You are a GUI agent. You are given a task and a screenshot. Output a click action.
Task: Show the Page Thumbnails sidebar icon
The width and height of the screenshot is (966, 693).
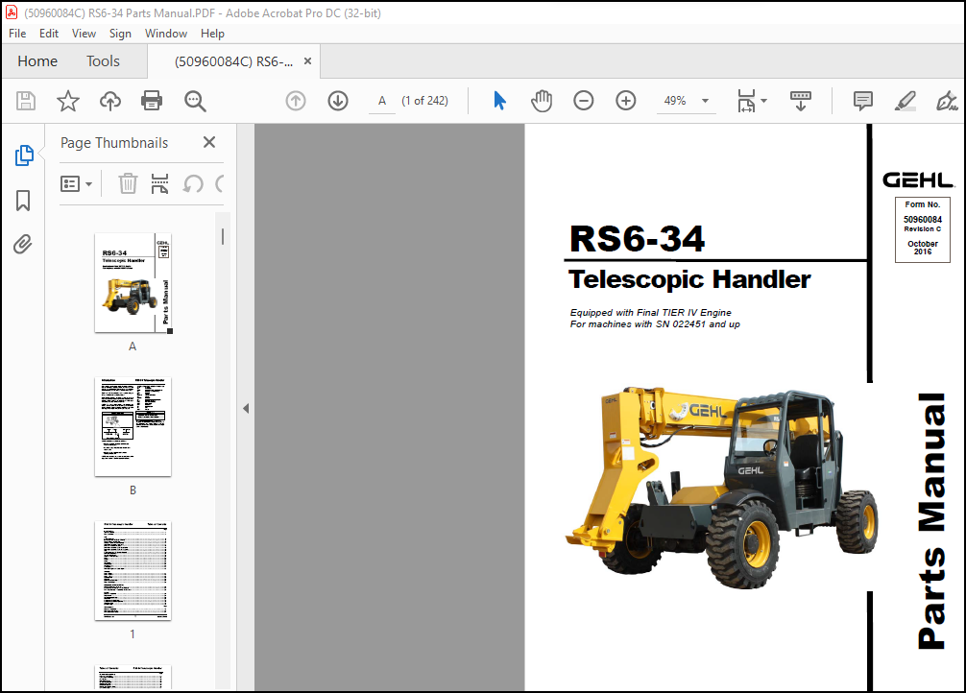click(x=24, y=155)
